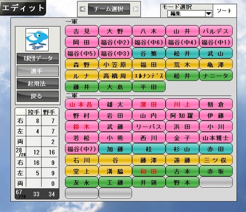246x212 pixels.
Task: Select second-team outfielder 友永
Action: coord(81,182)
